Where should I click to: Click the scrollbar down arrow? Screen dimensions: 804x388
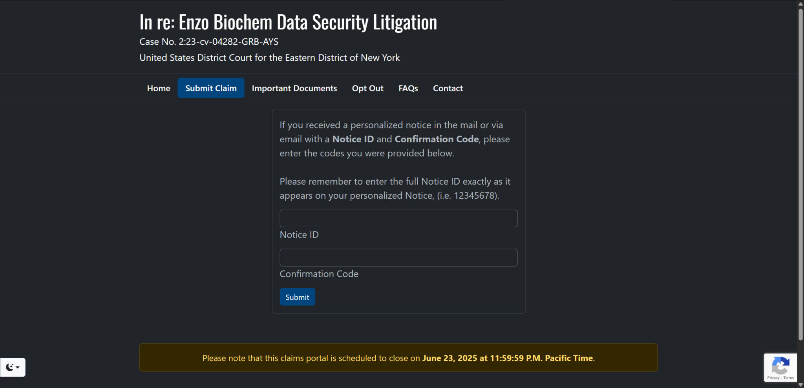tap(800, 384)
